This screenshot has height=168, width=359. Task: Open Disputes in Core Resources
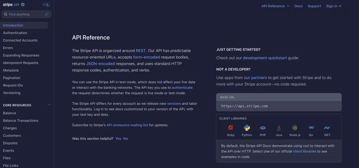(x=10, y=143)
